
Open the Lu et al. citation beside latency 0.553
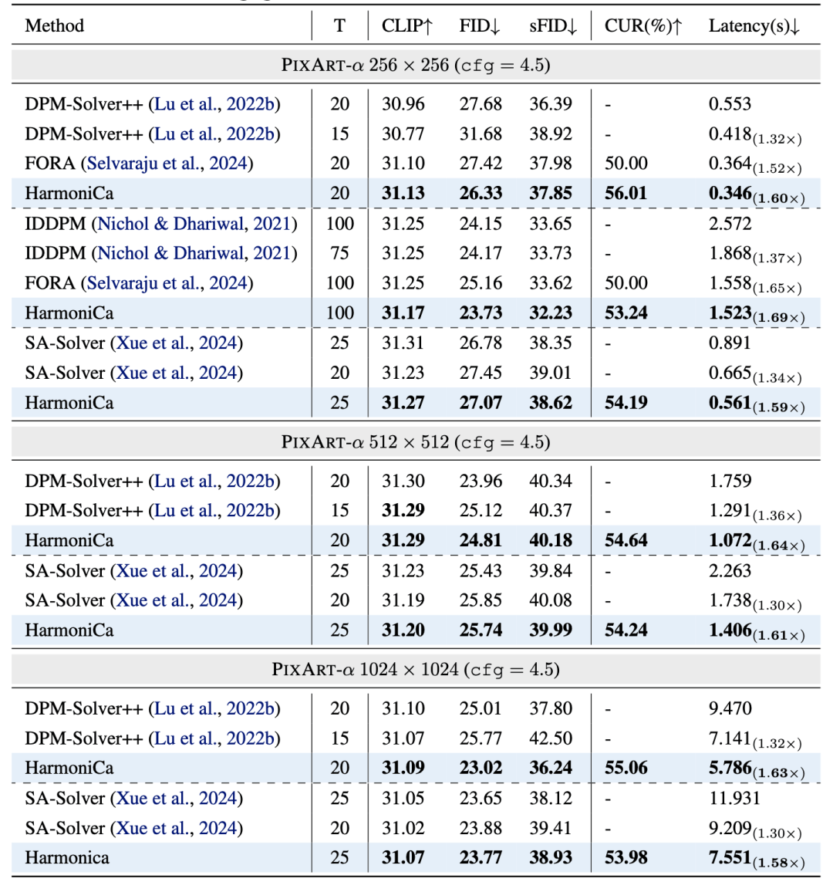tap(215, 103)
